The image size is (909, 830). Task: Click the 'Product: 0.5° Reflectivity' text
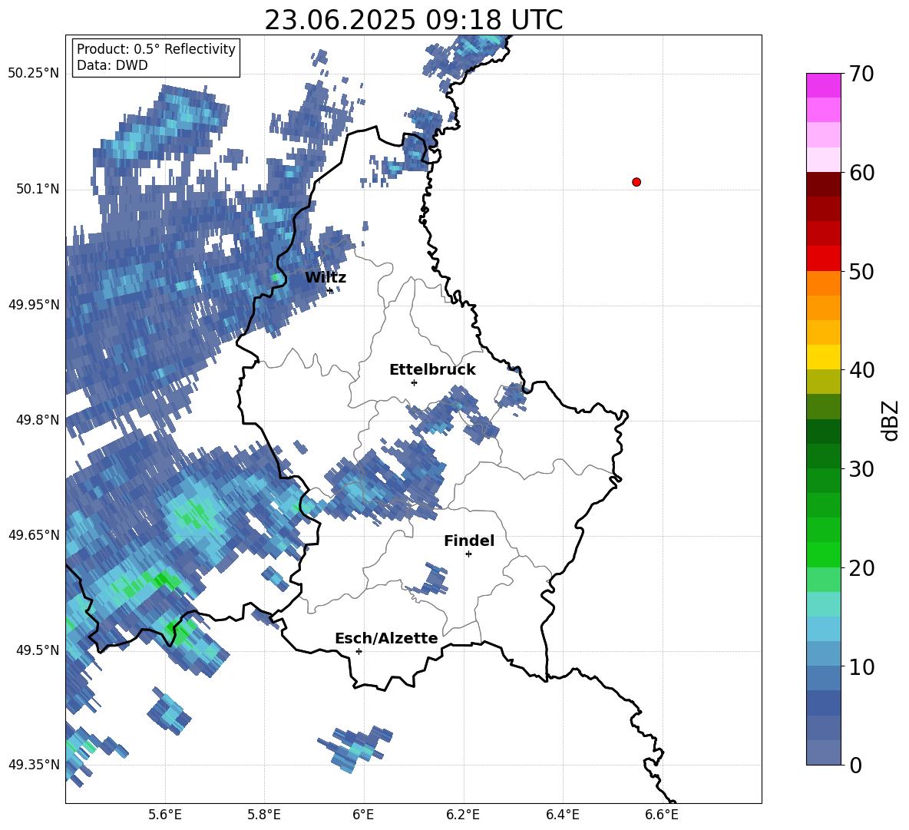pyautogui.click(x=156, y=49)
